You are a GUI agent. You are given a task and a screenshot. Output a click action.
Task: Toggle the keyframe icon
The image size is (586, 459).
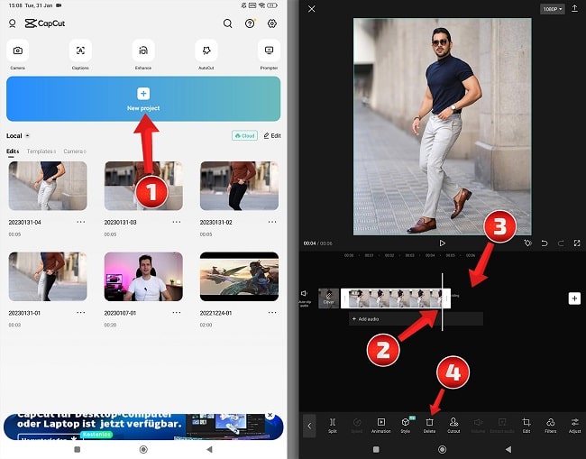(x=527, y=243)
